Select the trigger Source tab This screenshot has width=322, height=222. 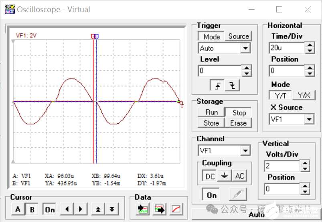point(239,36)
